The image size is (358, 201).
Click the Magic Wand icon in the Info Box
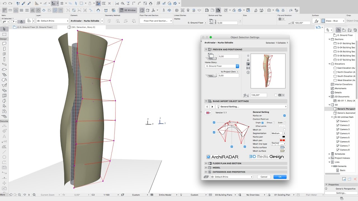point(21,21)
